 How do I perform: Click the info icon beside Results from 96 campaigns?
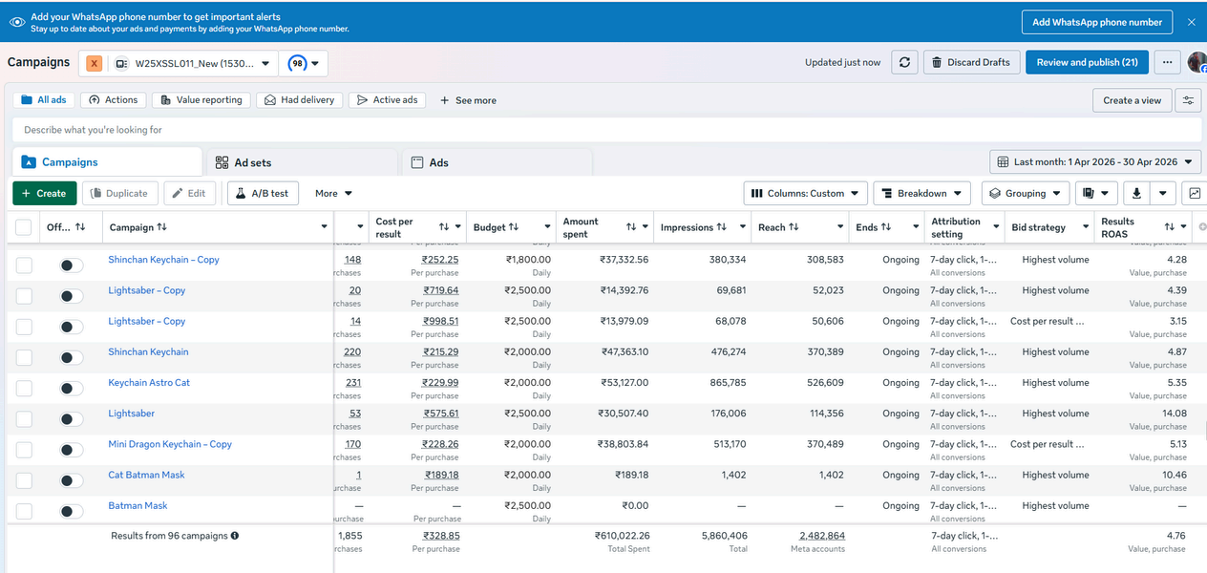coord(235,536)
